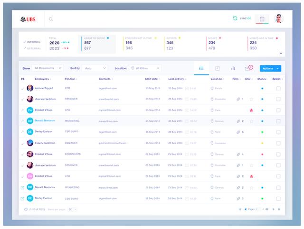Click the refresh icon in table footer
This screenshot has height=229, width=304.
pyautogui.click(x=26, y=209)
